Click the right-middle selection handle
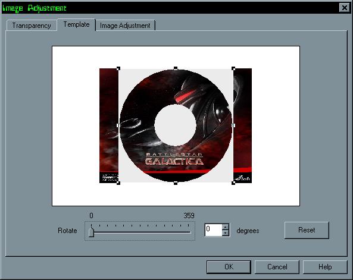 coord(233,125)
